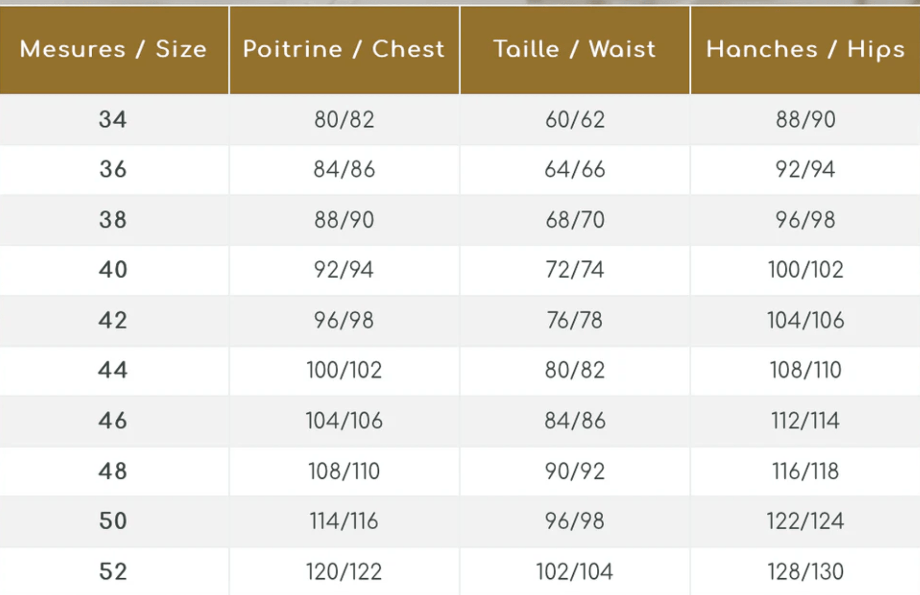Click waist value 72/74 for size 40
The width and height of the screenshot is (920, 595).
click(x=575, y=270)
